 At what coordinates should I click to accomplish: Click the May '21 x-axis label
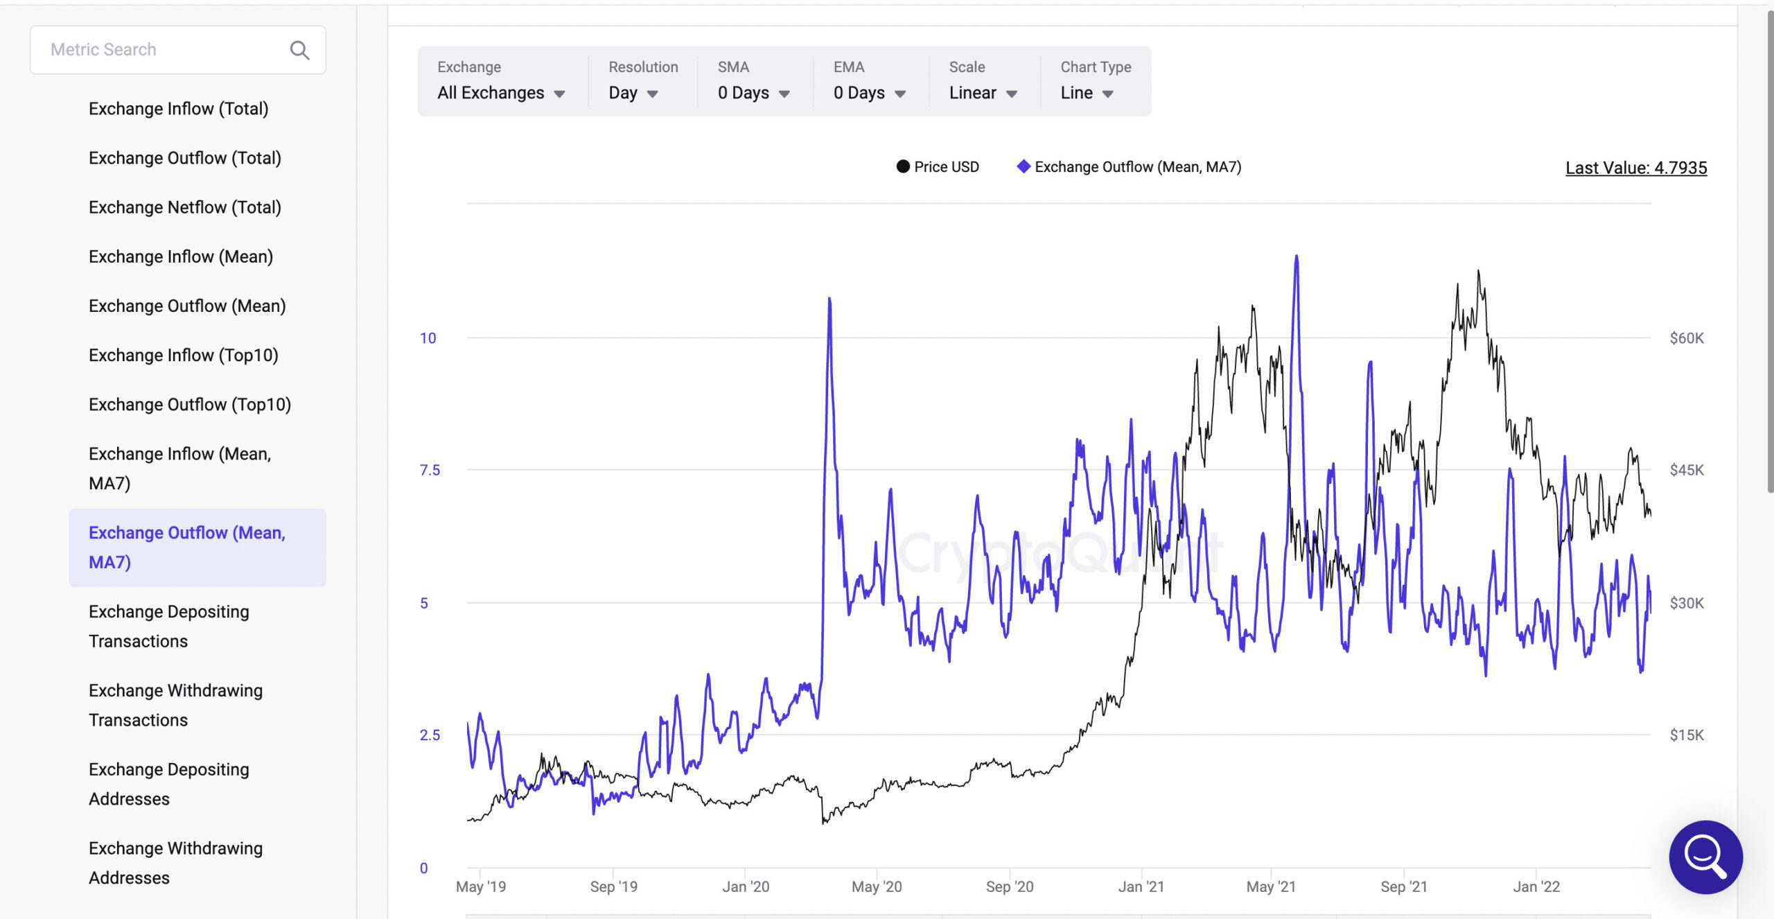coord(1271,886)
